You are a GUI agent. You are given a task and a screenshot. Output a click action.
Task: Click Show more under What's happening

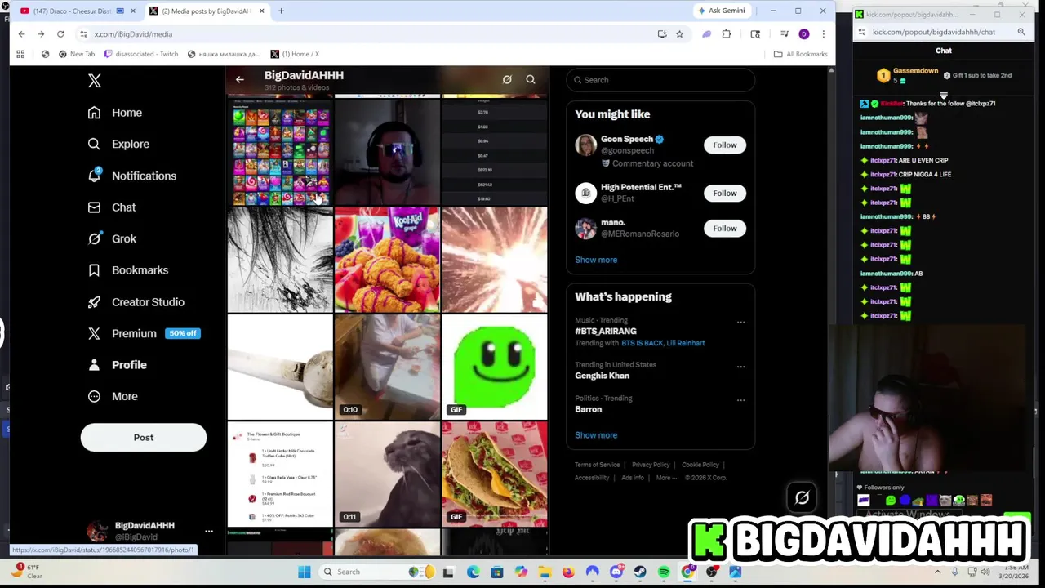pos(596,435)
